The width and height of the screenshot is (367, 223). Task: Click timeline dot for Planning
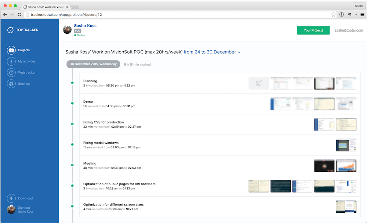click(x=72, y=83)
